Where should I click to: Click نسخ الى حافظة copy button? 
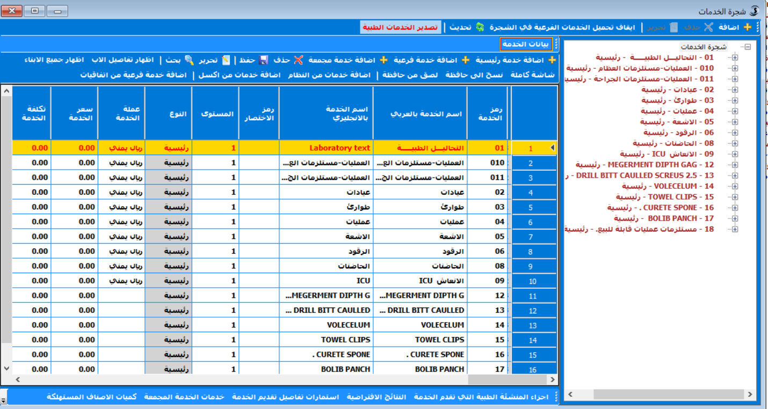(x=474, y=75)
